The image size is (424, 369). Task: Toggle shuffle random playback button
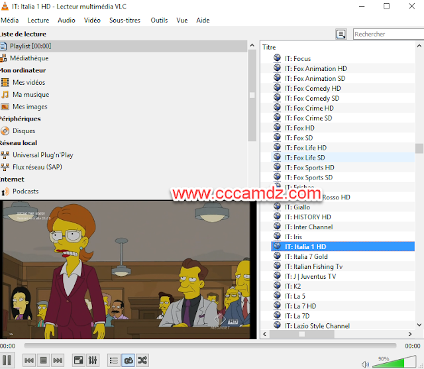[x=142, y=360]
